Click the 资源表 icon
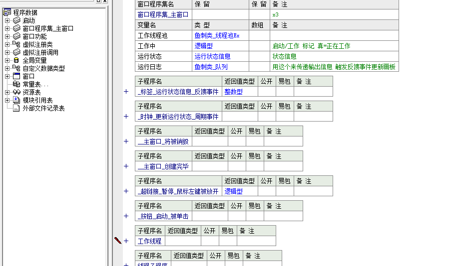 (16, 92)
